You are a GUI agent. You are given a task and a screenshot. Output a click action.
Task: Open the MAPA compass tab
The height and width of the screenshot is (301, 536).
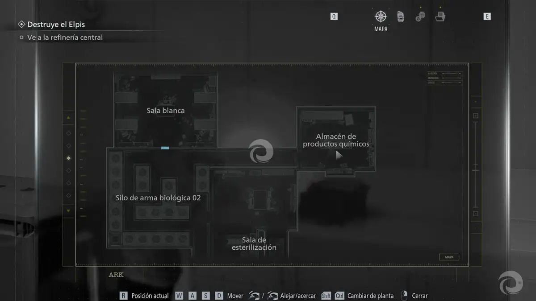click(x=381, y=17)
